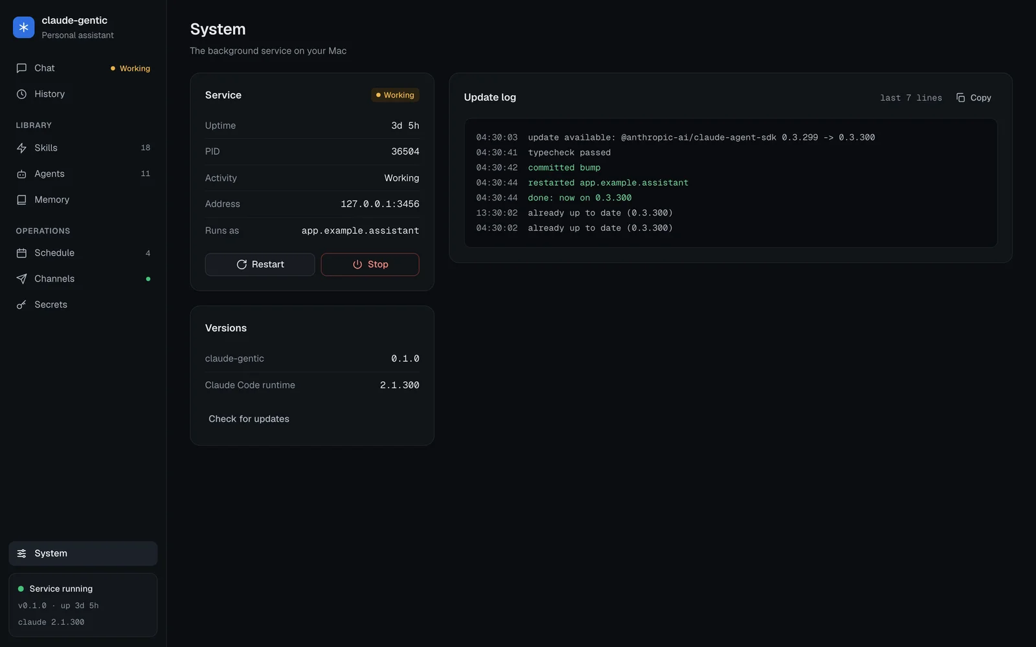The image size is (1036, 647).
Task: Click the Schedule calendar icon
Action: [21, 253]
